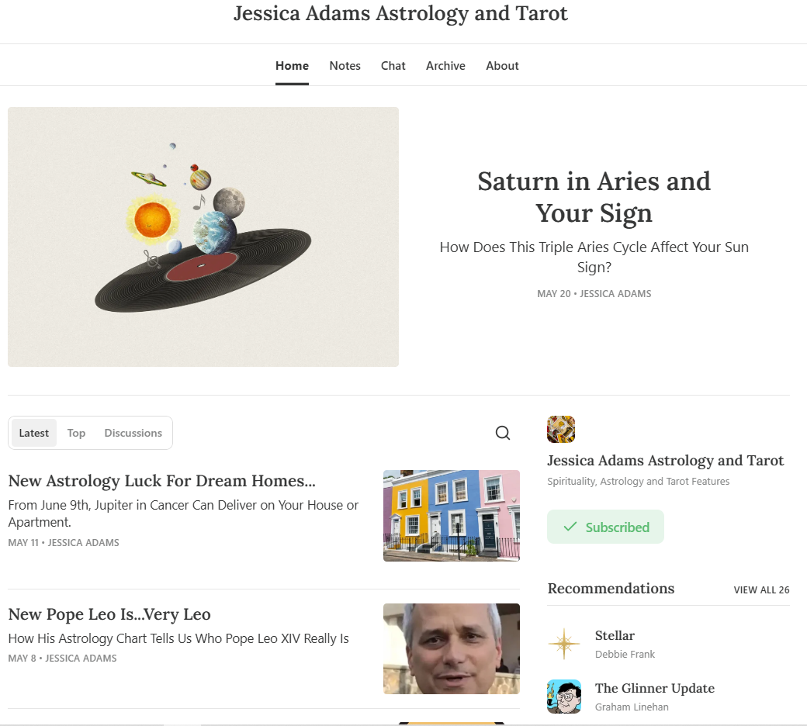Click the search magnifier icon

click(503, 433)
